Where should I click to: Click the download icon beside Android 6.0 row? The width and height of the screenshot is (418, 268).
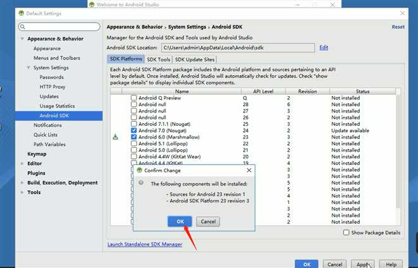point(116,137)
